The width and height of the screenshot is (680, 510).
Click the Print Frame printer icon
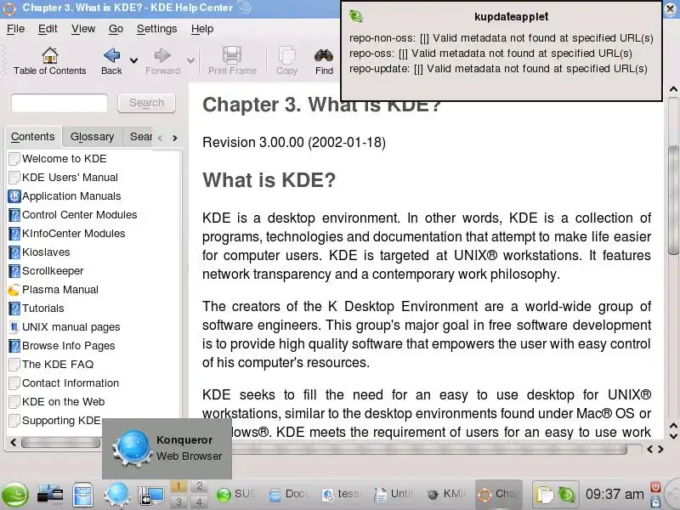[x=232, y=55]
